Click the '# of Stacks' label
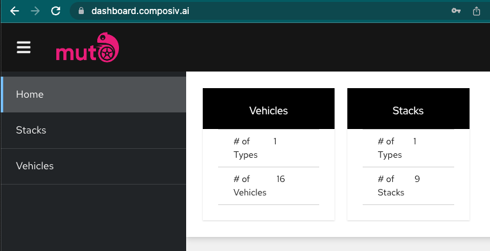 click(x=391, y=185)
